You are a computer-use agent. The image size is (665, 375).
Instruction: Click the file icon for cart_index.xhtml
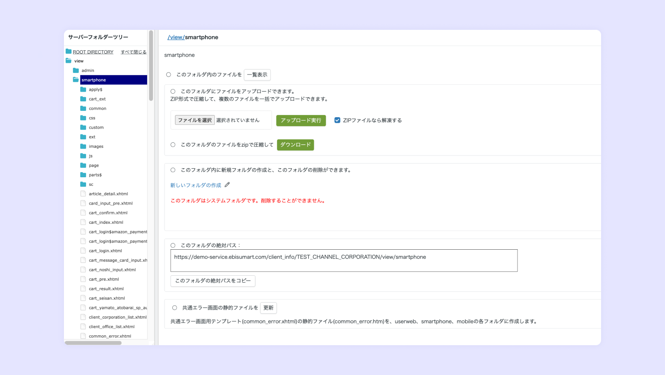click(x=83, y=222)
